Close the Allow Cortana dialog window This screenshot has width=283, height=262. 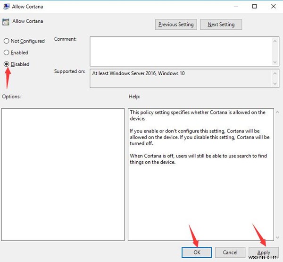click(274, 7)
